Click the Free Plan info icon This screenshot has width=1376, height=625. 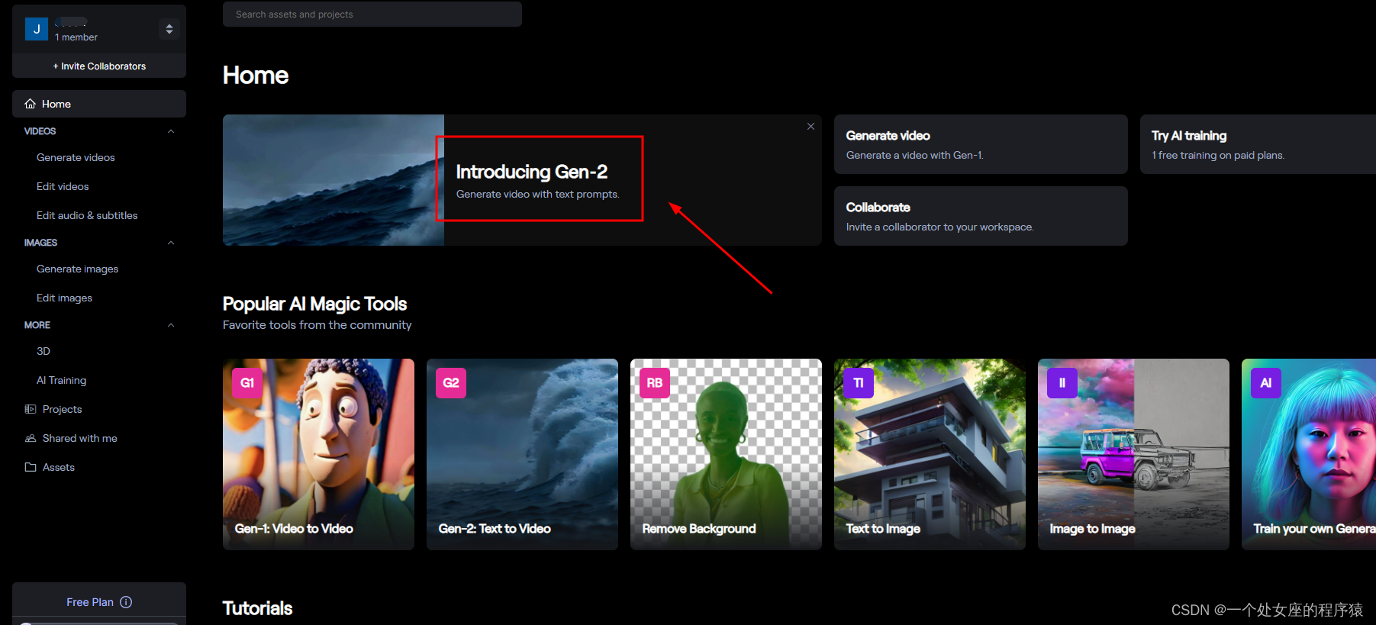pyautogui.click(x=126, y=602)
